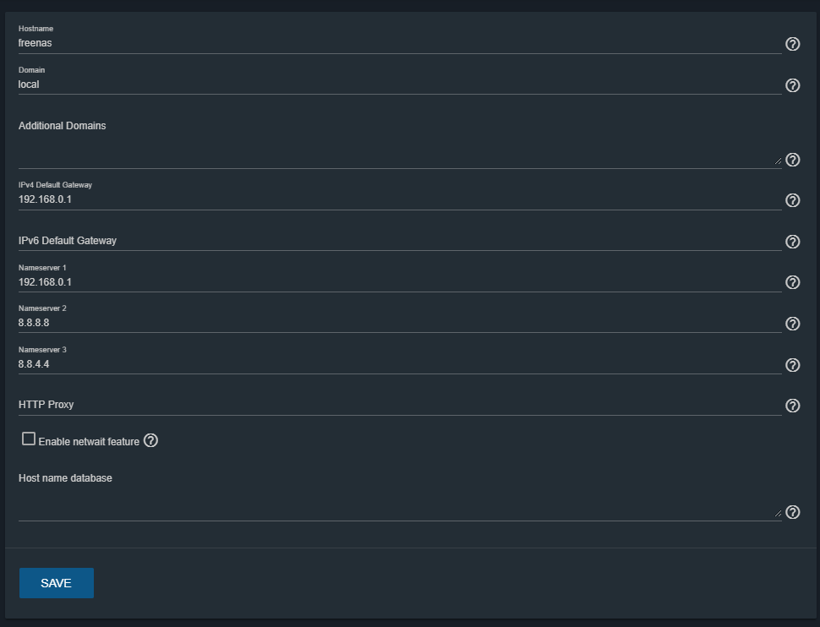Open help icon for Hostname field

pyautogui.click(x=792, y=44)
